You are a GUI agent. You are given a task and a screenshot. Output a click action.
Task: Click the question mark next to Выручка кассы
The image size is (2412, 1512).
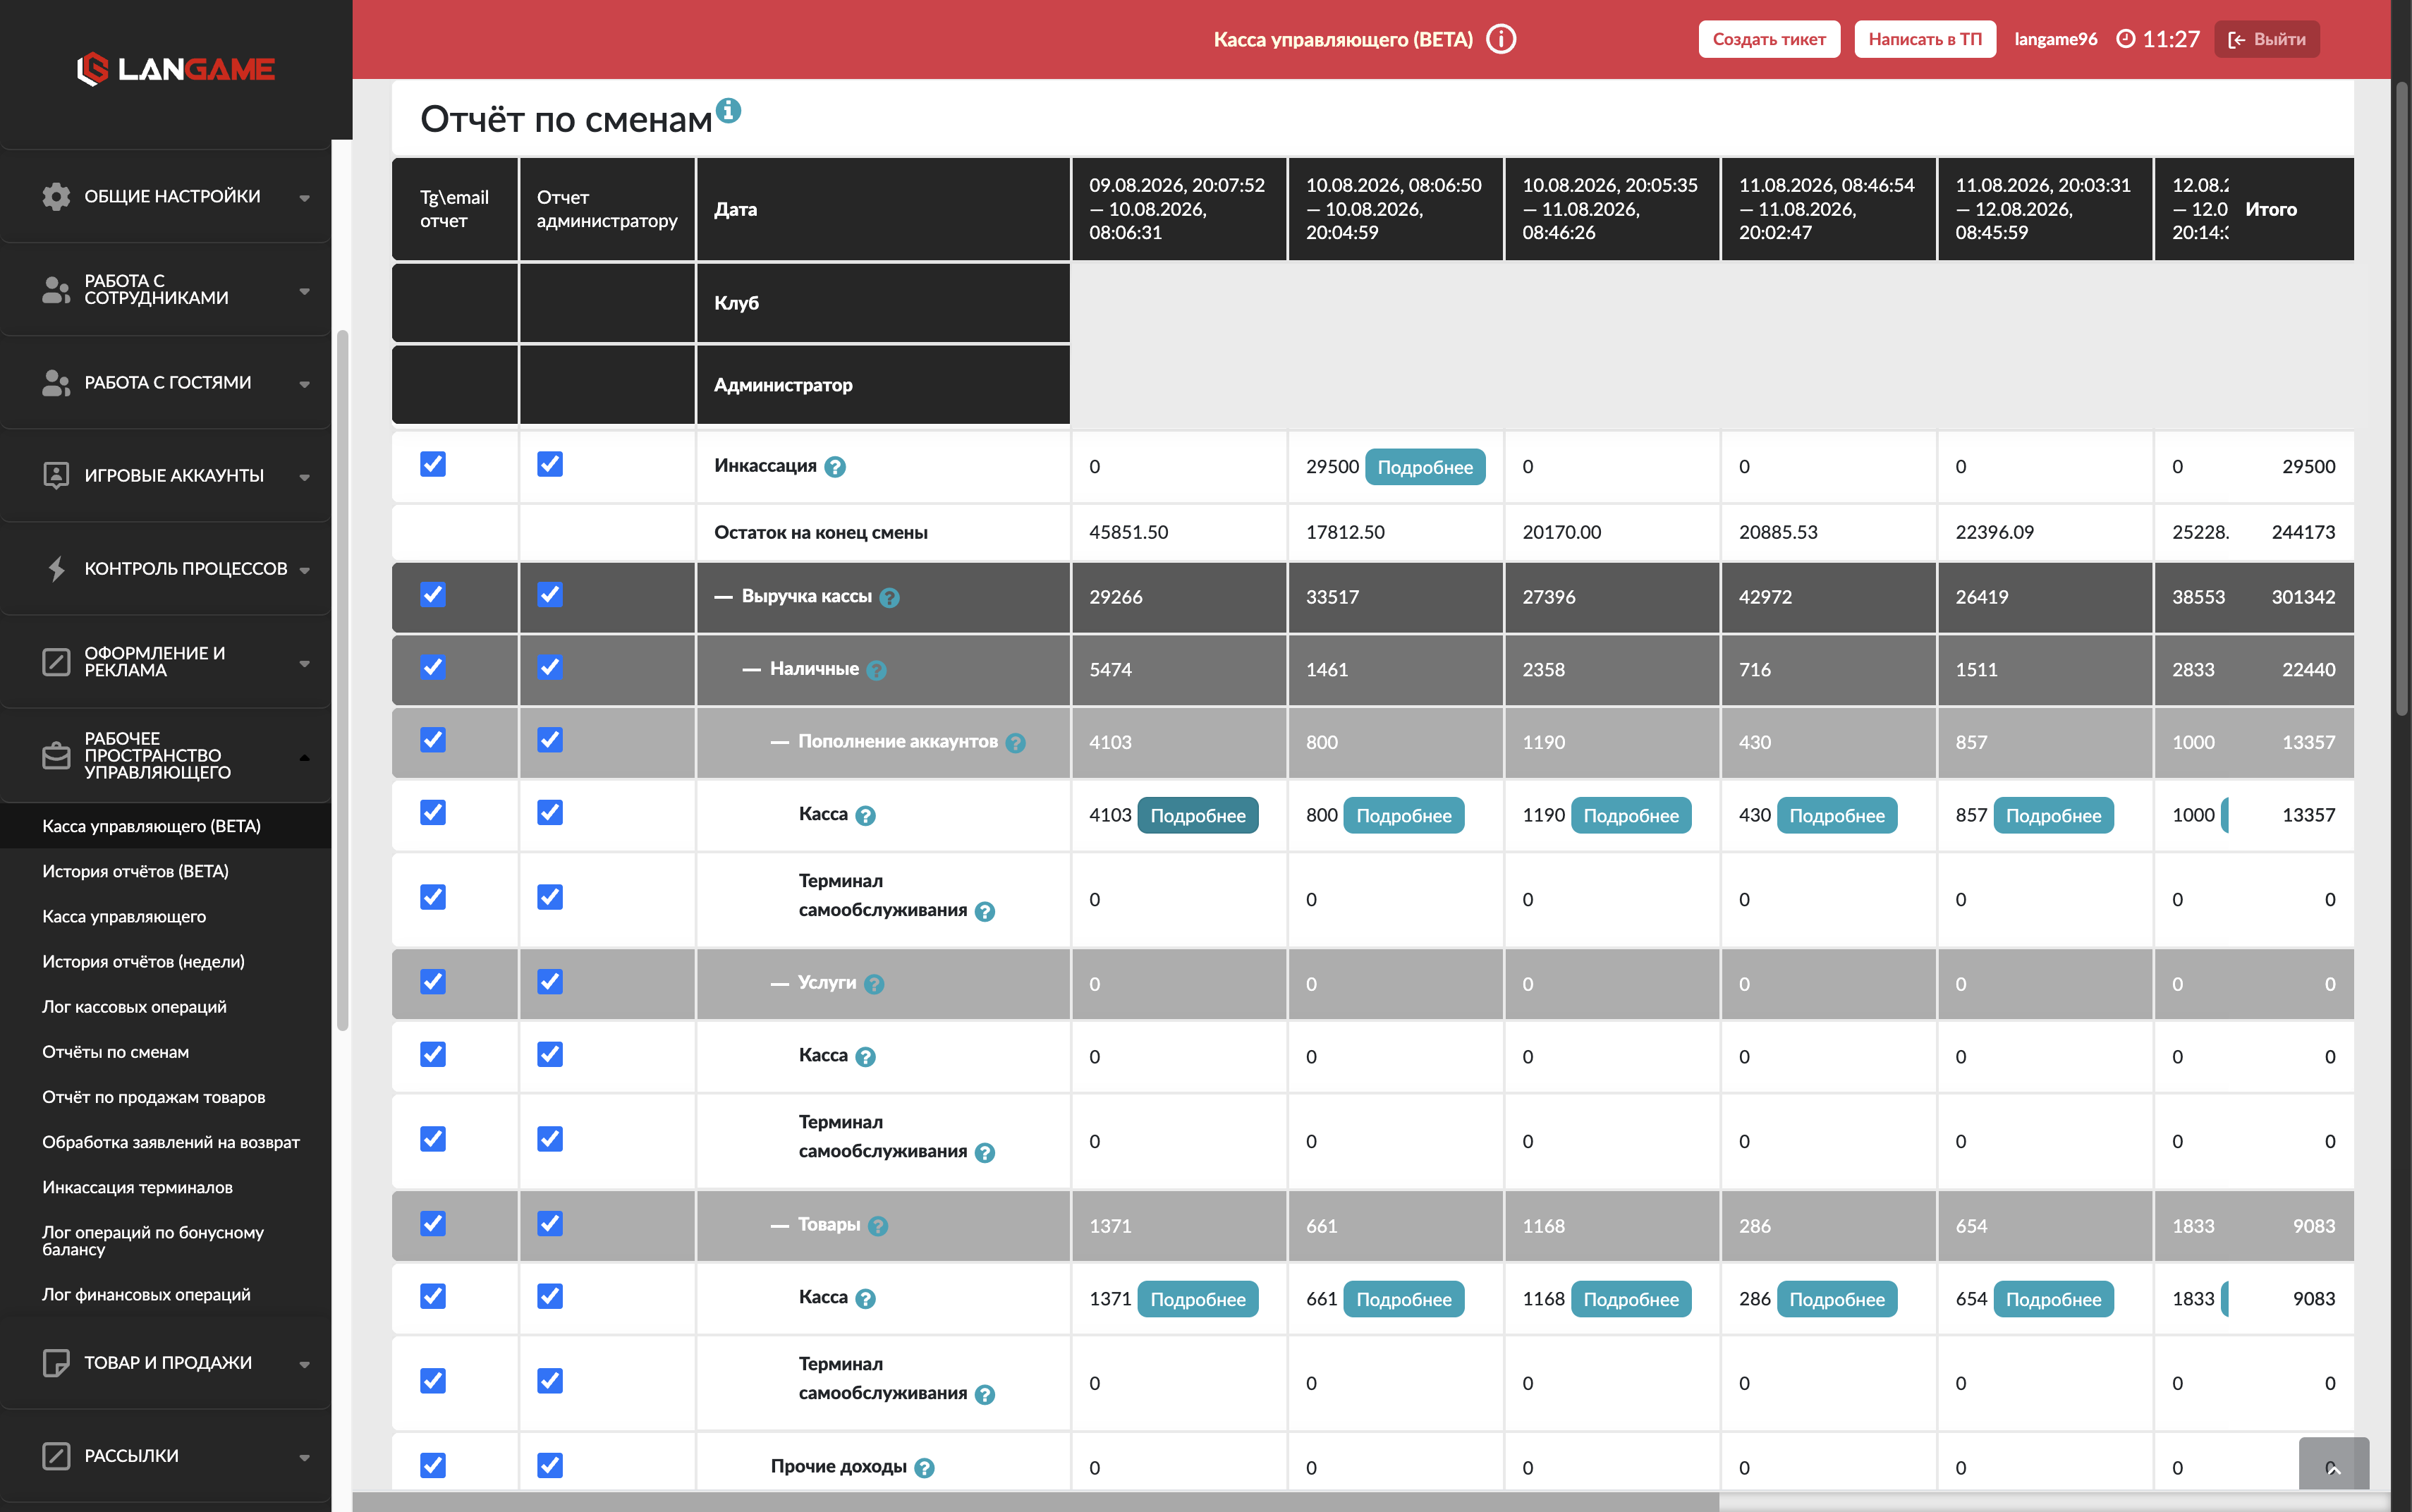pos(889,598)
